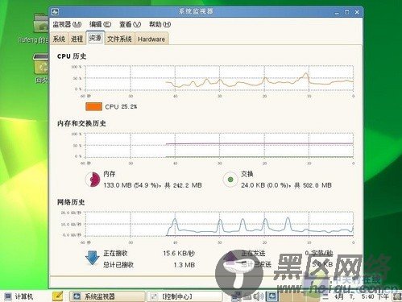Click the 内存 label

(x=110, y=174)
